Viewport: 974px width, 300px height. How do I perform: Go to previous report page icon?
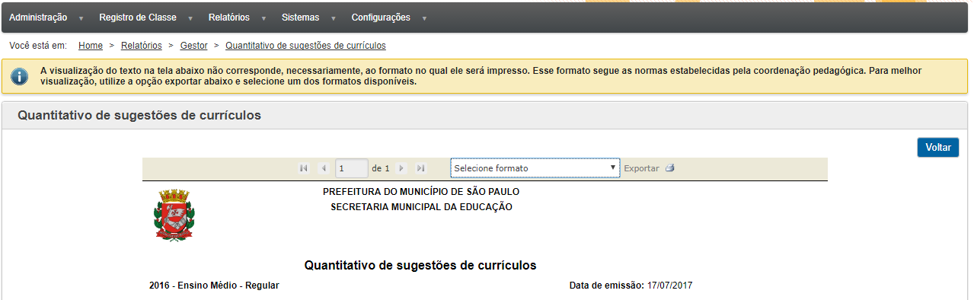point(323,168)
